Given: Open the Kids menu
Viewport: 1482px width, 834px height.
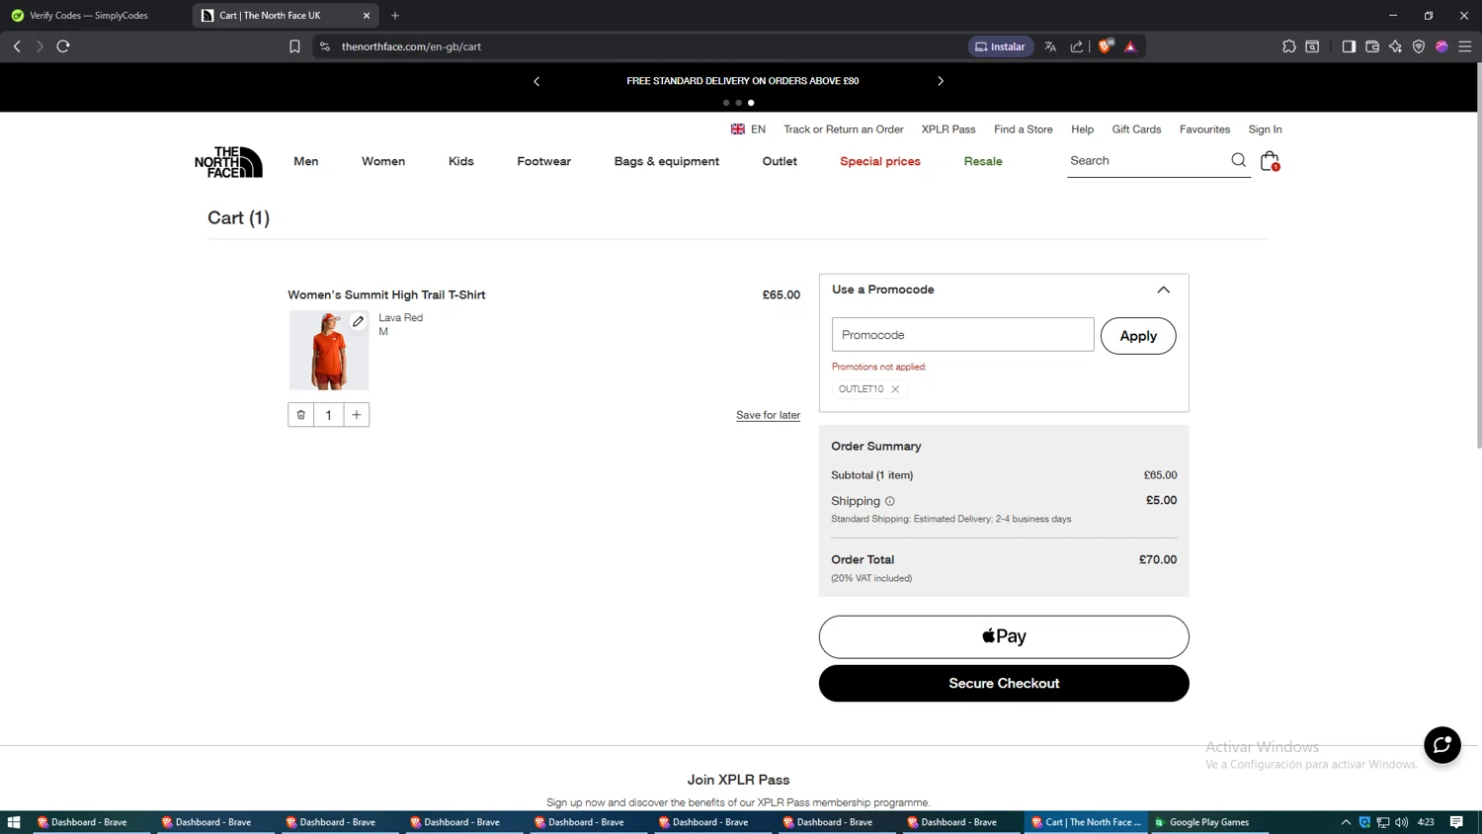Looking at the screenshot, I should click(x=461, y=161).
